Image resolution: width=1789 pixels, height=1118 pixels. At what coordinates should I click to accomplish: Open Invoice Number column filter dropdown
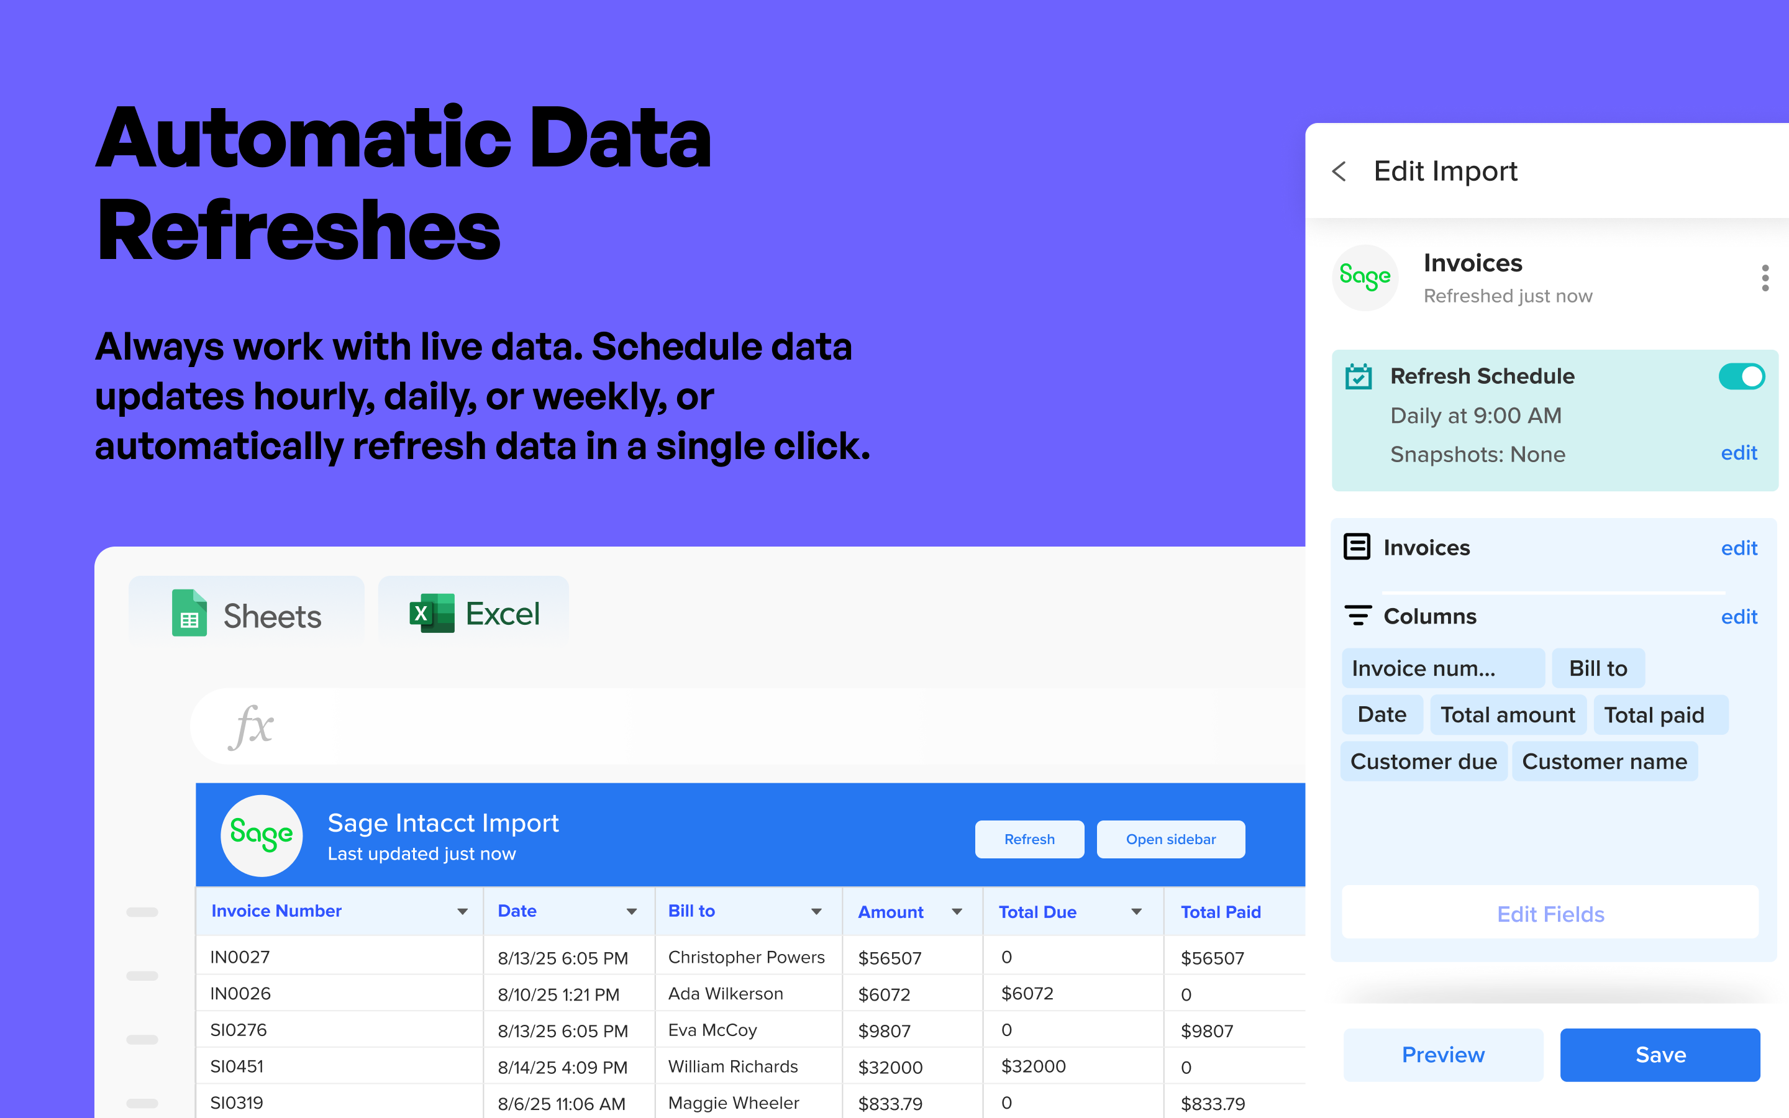coord(462,912)
